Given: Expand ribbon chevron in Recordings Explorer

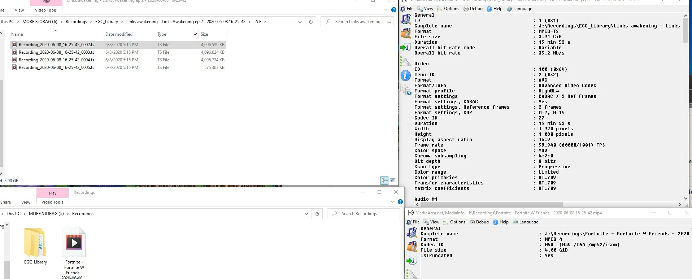Looking at the screenshot, I should [392, 202].
